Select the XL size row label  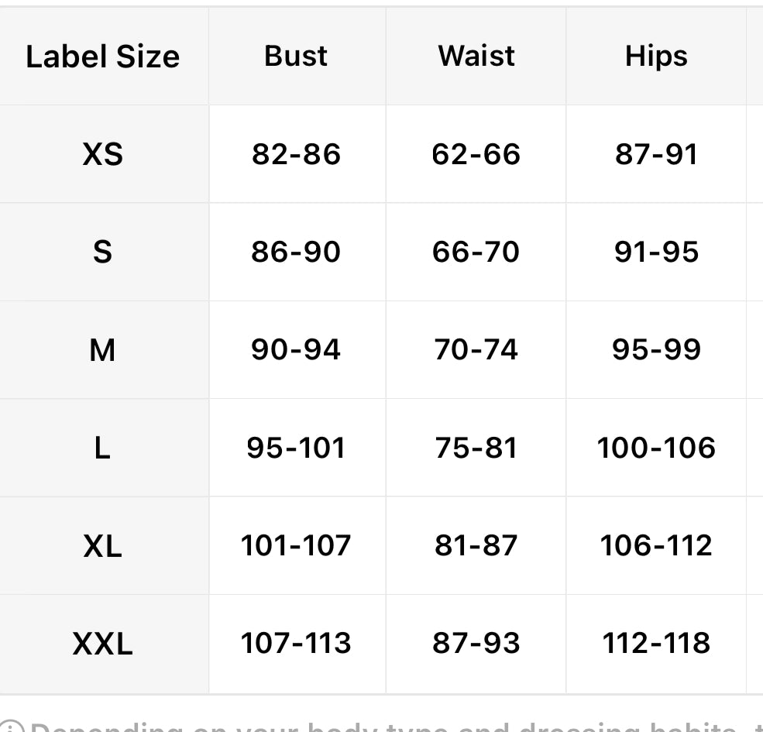[102, 546]
